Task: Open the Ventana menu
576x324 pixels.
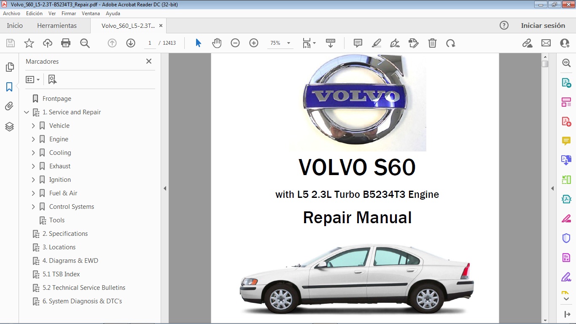Action: [91, 13]
